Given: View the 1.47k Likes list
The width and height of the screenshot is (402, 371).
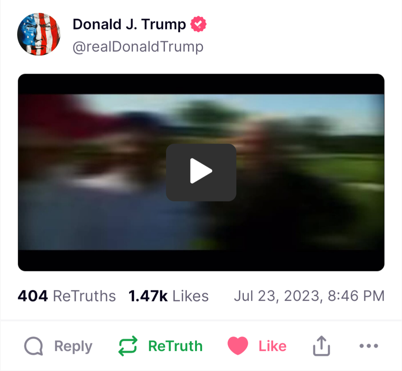Looking at the screenshot, I should pos(169,296).
